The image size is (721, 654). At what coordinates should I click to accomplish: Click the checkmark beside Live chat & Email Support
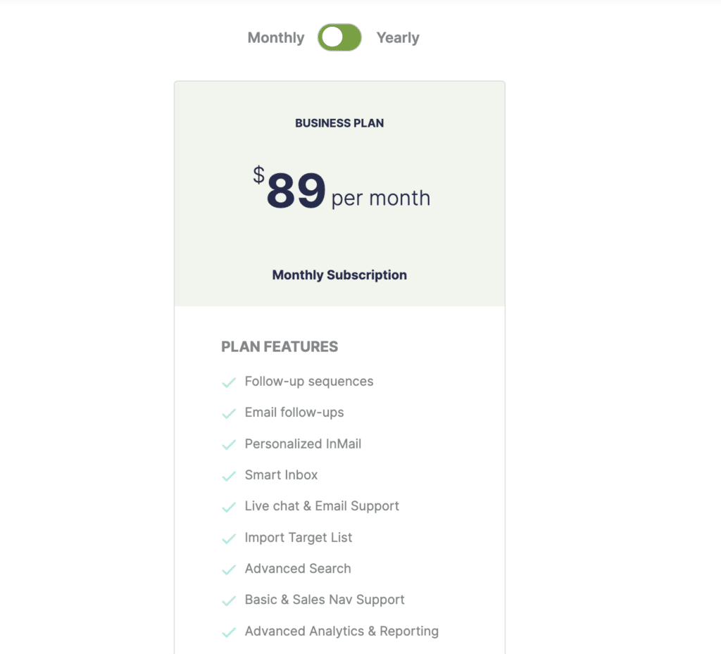229,508
